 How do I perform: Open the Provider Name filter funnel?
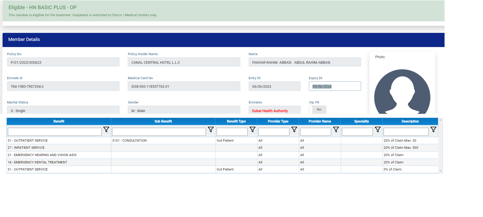336,129
